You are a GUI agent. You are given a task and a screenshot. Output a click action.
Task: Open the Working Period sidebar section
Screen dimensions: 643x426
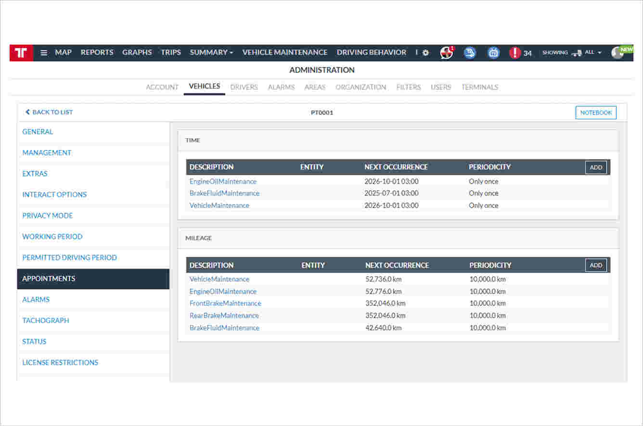point(52,237)
